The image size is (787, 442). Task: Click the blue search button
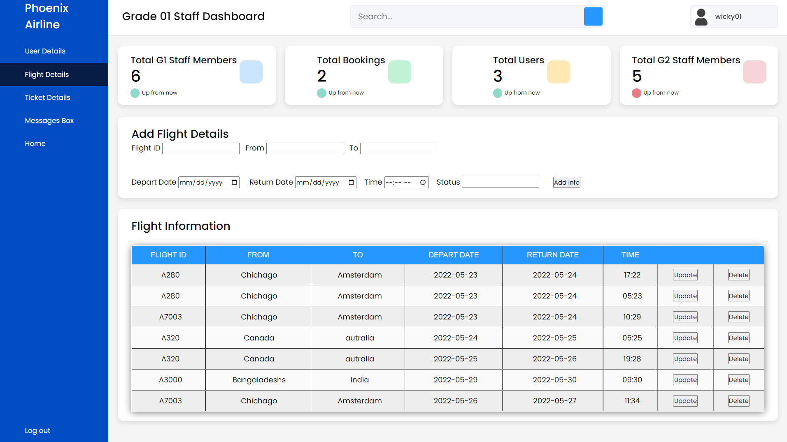(x=593, y=16)
